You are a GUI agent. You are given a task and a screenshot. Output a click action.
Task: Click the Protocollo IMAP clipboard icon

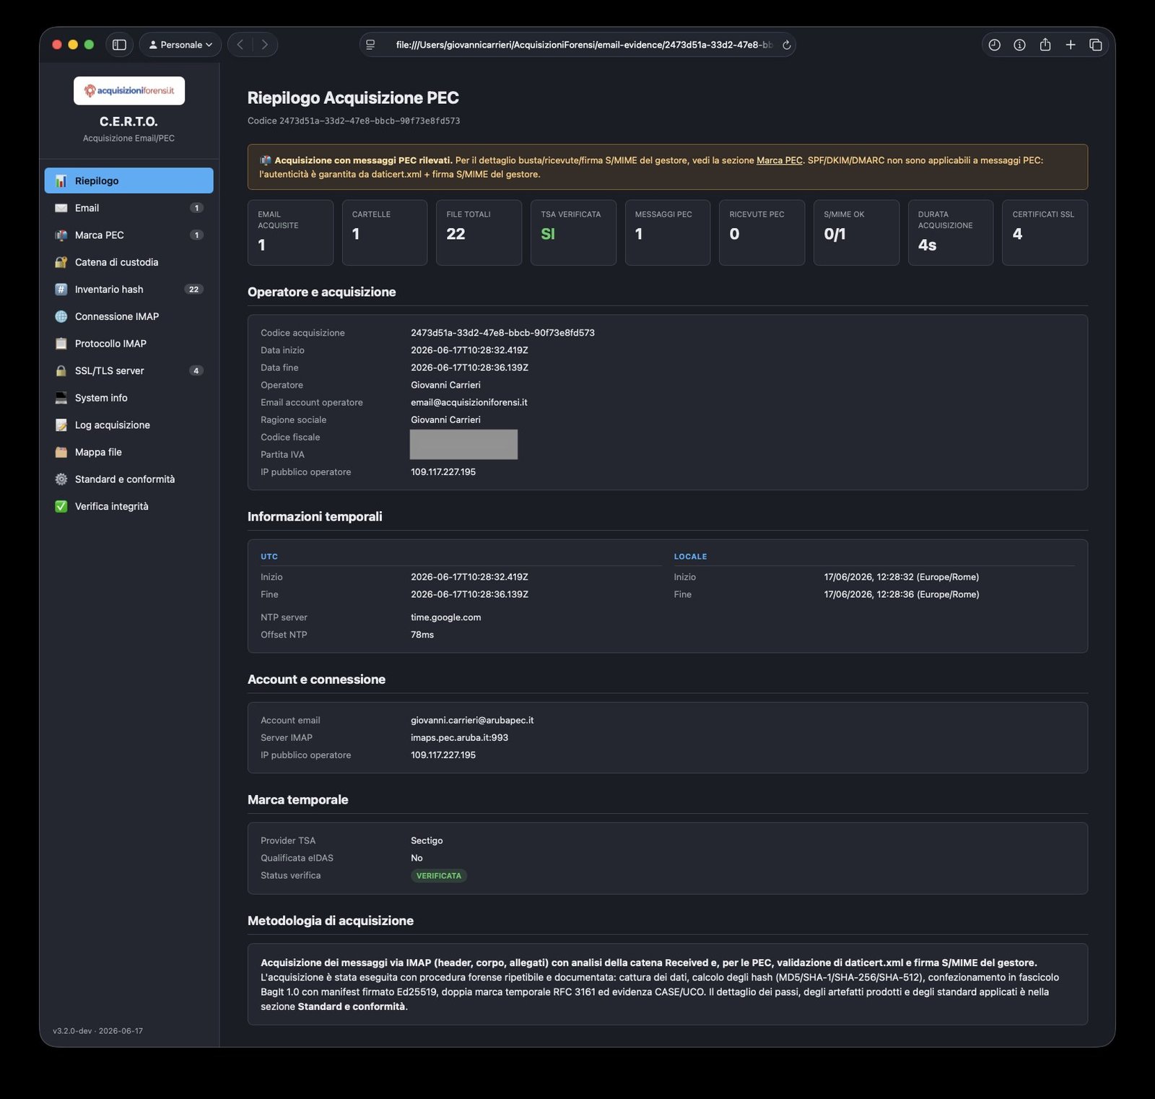[x=61, y=344]
